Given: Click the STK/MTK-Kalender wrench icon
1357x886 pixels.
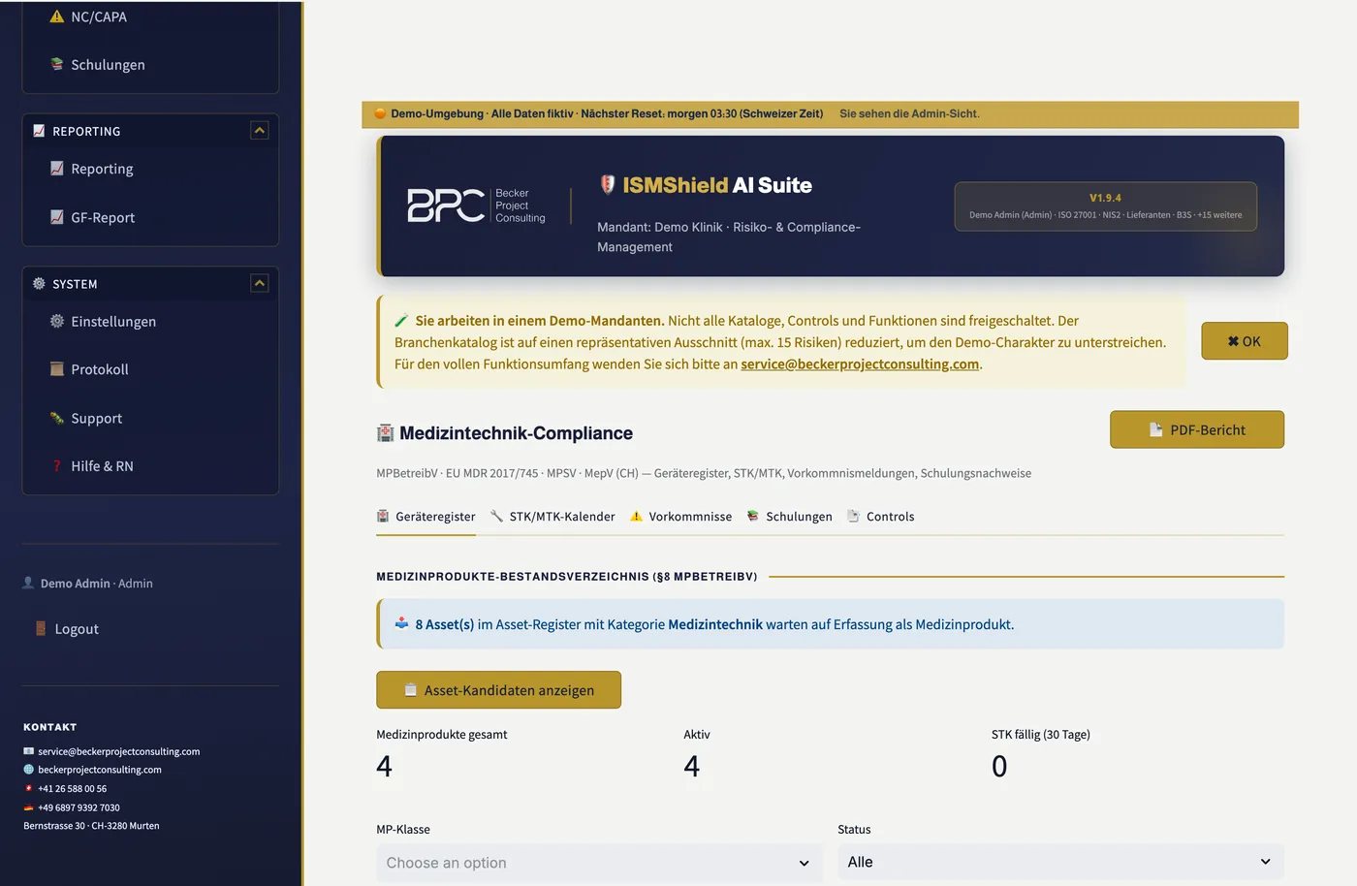Looking at the screenshot, I should click(496, 516).
